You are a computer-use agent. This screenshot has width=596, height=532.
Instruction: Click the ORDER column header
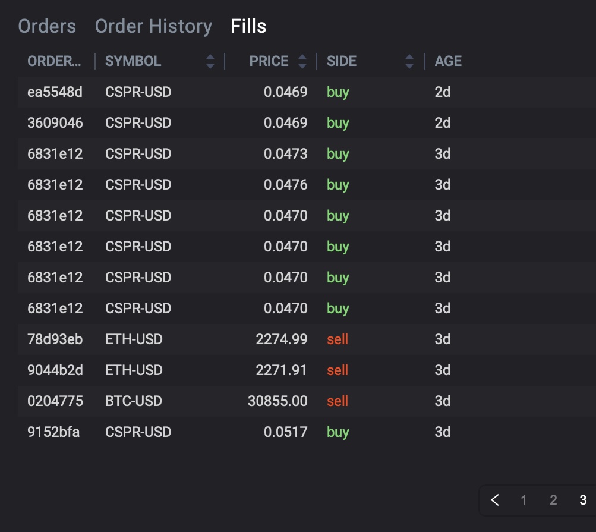(x=54, y=61)
